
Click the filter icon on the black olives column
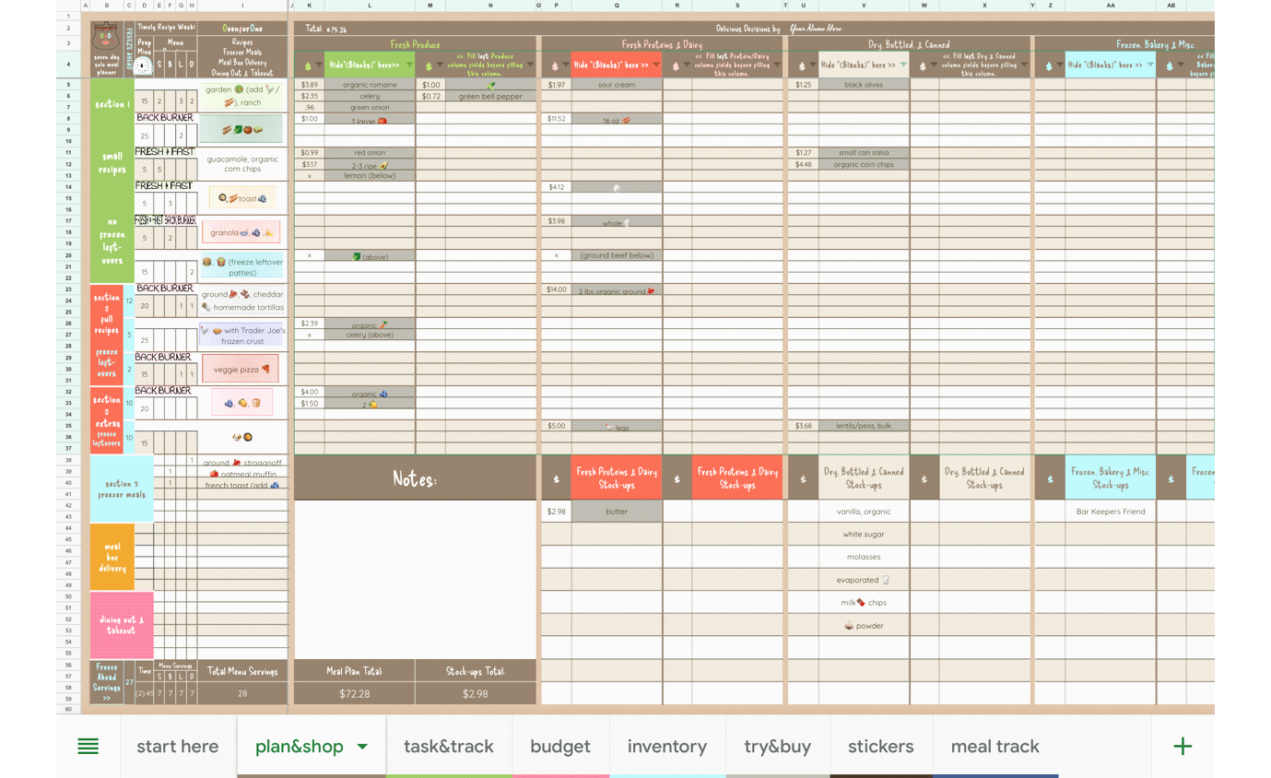click(x=905, y=65)
